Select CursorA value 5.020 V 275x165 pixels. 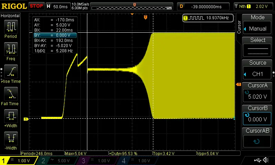[x=257, y=92]
